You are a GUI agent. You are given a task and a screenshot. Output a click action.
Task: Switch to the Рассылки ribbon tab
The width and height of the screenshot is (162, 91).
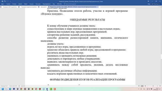pos(38,4)
